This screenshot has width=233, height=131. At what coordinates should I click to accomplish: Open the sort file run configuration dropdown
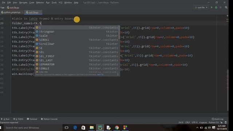click(x=201, y=7)
